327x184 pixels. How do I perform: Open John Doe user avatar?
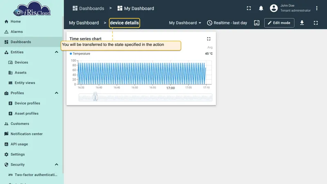274,8
